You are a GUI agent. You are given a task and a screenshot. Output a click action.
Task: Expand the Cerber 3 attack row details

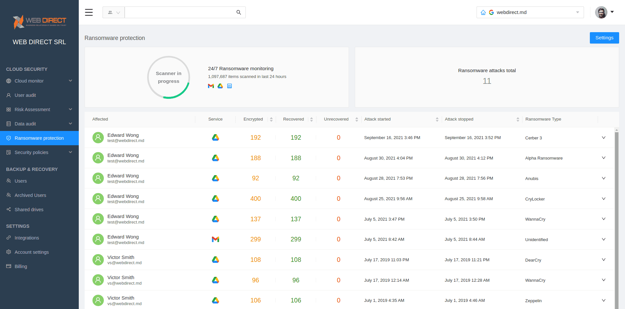click(x=604, y=138)
